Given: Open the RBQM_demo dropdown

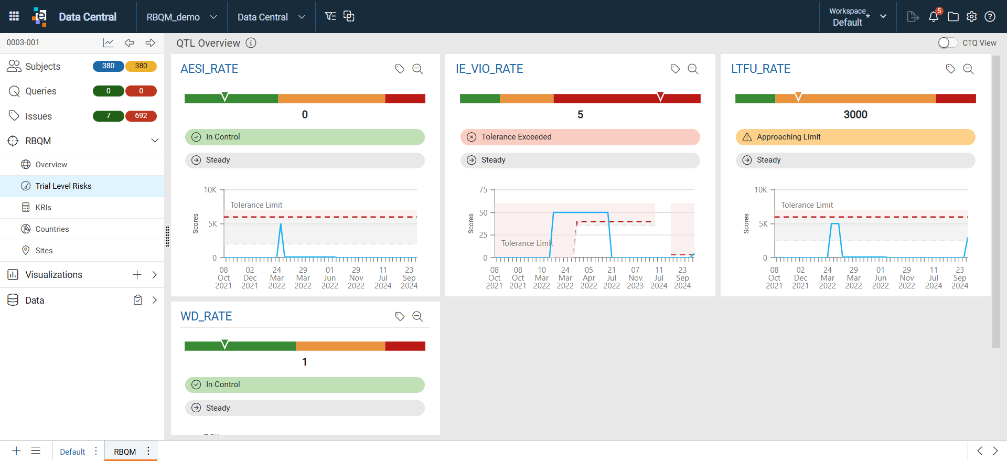Looking at the screenshot, I should coord(181,17).
